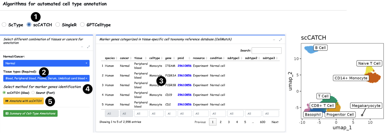Sort table by resource column arrows

[x=207, y=58]
